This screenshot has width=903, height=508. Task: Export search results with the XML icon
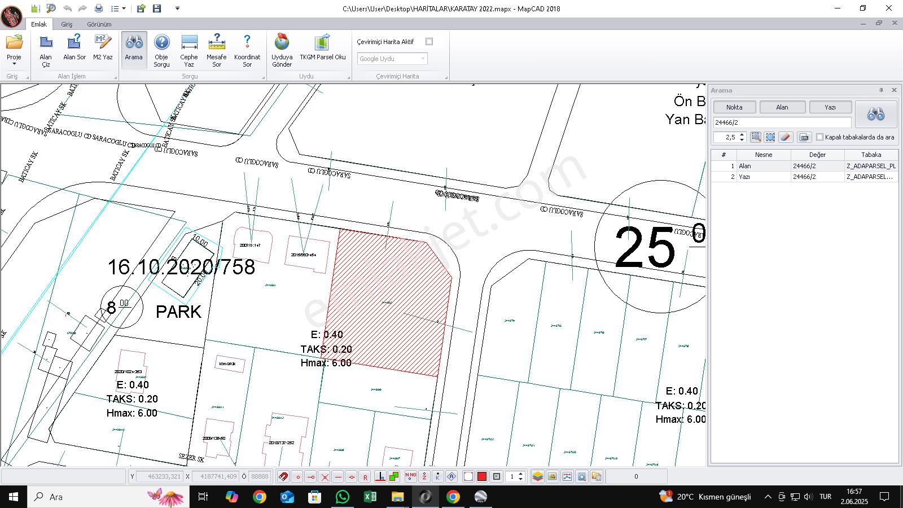[x=804, y=137]
